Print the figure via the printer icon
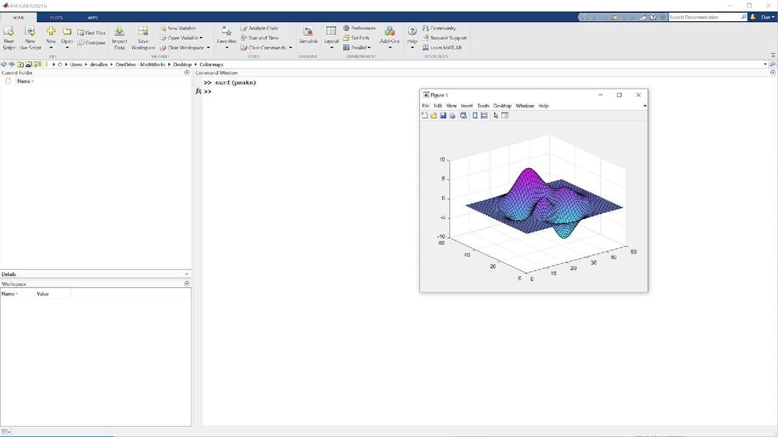 pyautogui.click(x=452, y=115)
